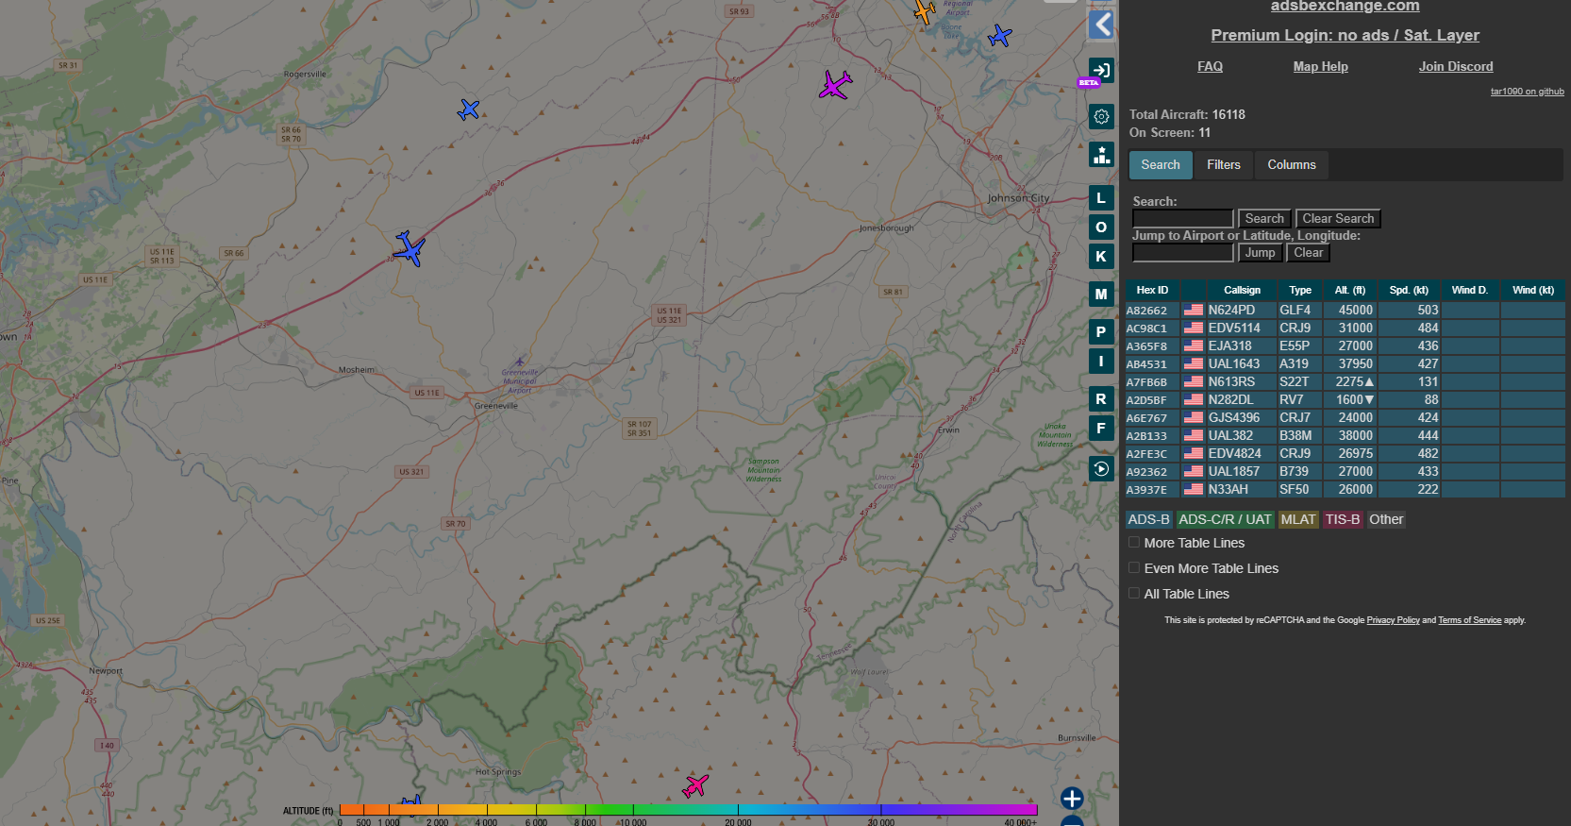This screenshot has height=826, width=1571.
Task: Select the N282DL aircraft row
Action: (1345, 400)
